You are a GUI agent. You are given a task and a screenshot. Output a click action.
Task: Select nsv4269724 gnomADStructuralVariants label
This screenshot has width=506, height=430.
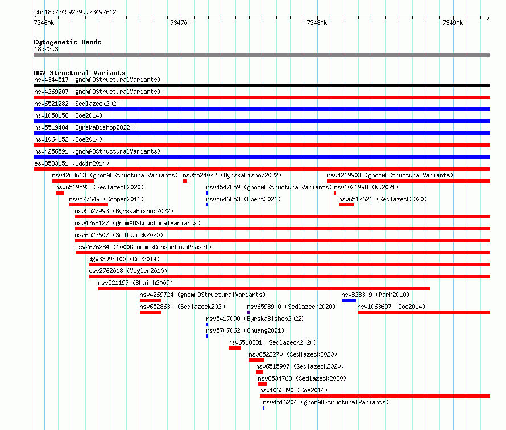tap(202, 295)
